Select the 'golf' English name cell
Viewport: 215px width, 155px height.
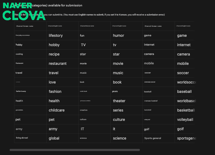pyautogui.click(x=185, y=129)
